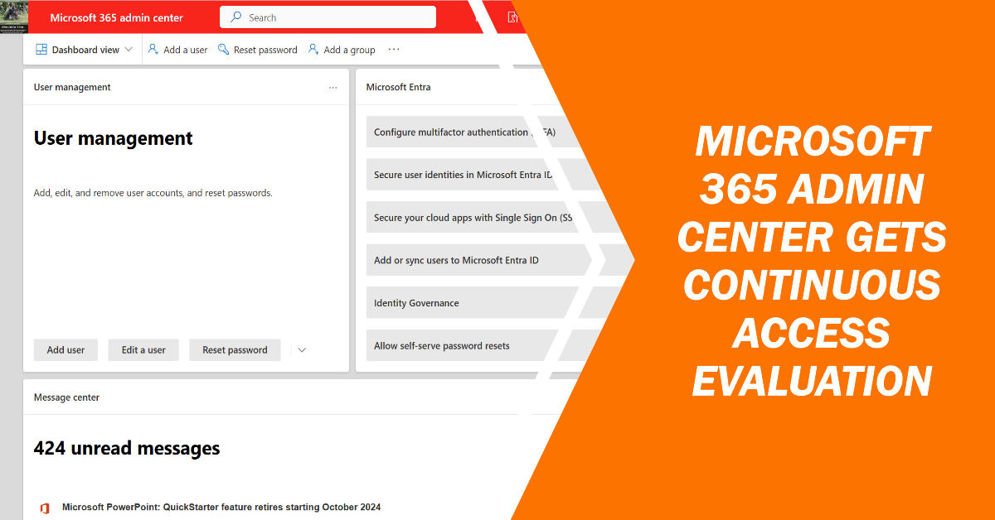The height and width of the screenshot is (520, 995).
Task: Expand the Dashboard view dropdown chevron
Action: point(129,50)
